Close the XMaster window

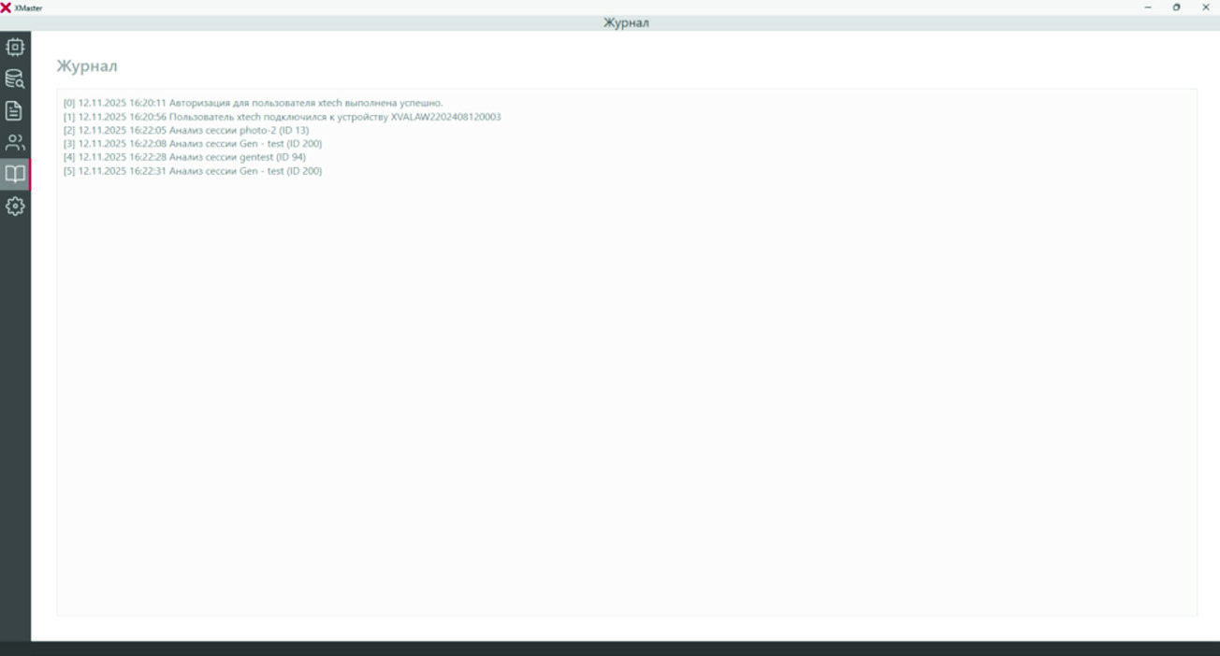pyautogui.click(x=1206, y=7)
